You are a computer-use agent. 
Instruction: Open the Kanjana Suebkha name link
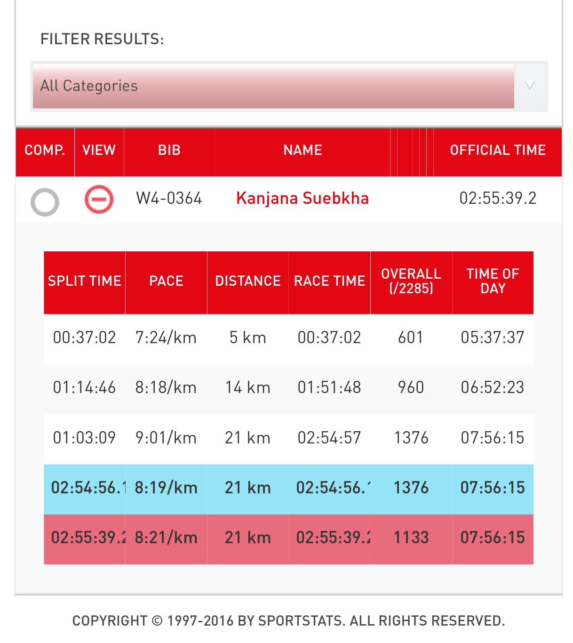[302, 198]
